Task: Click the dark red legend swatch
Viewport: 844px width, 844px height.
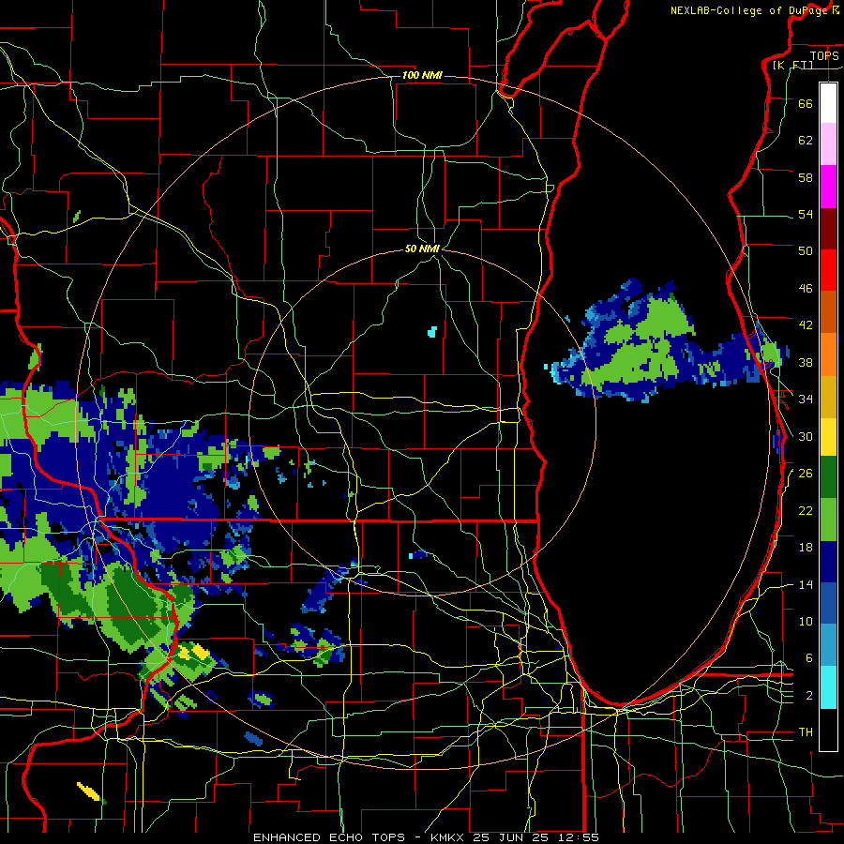Action: pyautogui.click(x=828, y=229)
